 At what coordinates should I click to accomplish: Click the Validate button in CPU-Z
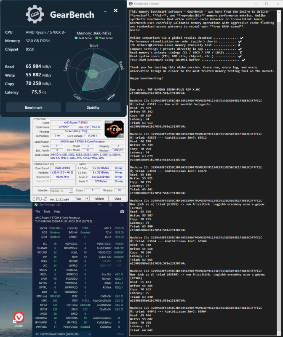(x=99, y=199)
